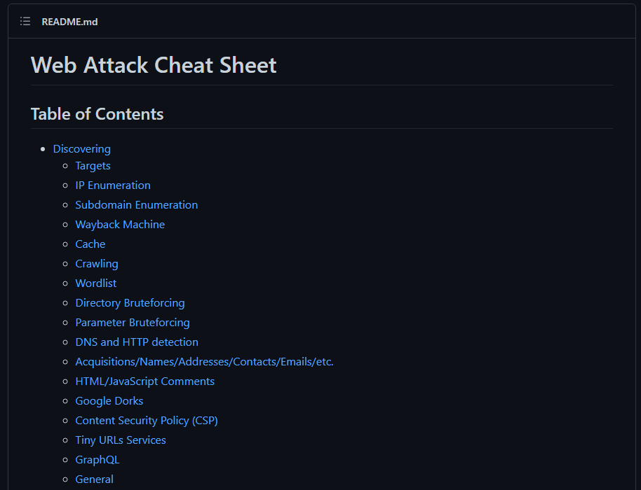Navigate to Wordlist section

tap(96, 283)
